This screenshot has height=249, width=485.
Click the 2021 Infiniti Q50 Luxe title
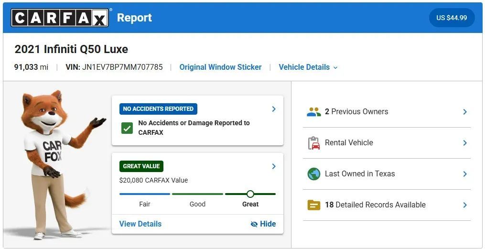click(x=71, y=49)
